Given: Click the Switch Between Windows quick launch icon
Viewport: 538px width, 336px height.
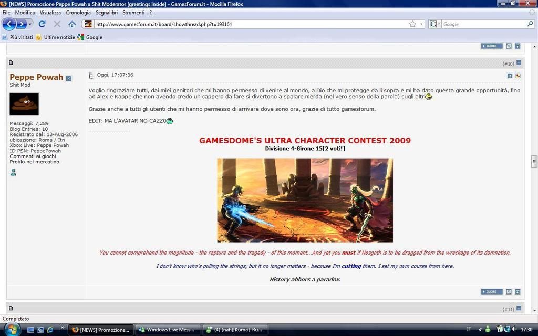Looking at the screenshot, I should (40, 330).
